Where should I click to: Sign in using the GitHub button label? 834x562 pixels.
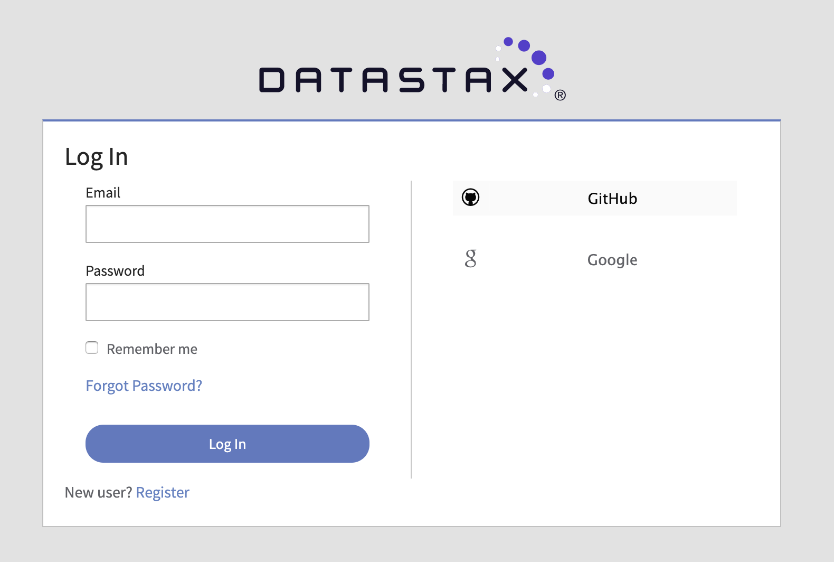612,199
